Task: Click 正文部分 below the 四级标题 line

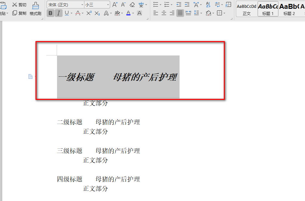Action: click(95, 189)
